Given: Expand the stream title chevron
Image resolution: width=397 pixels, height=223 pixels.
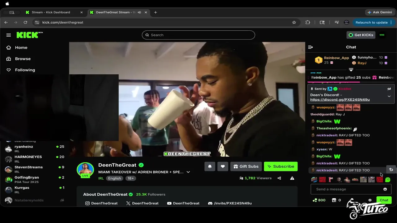Looking at the screenshot, I should point(188,172).
